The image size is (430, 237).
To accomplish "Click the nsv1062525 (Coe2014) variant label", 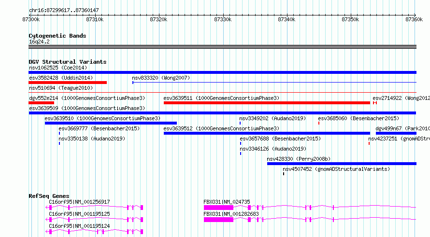I will tap(58, 68).
